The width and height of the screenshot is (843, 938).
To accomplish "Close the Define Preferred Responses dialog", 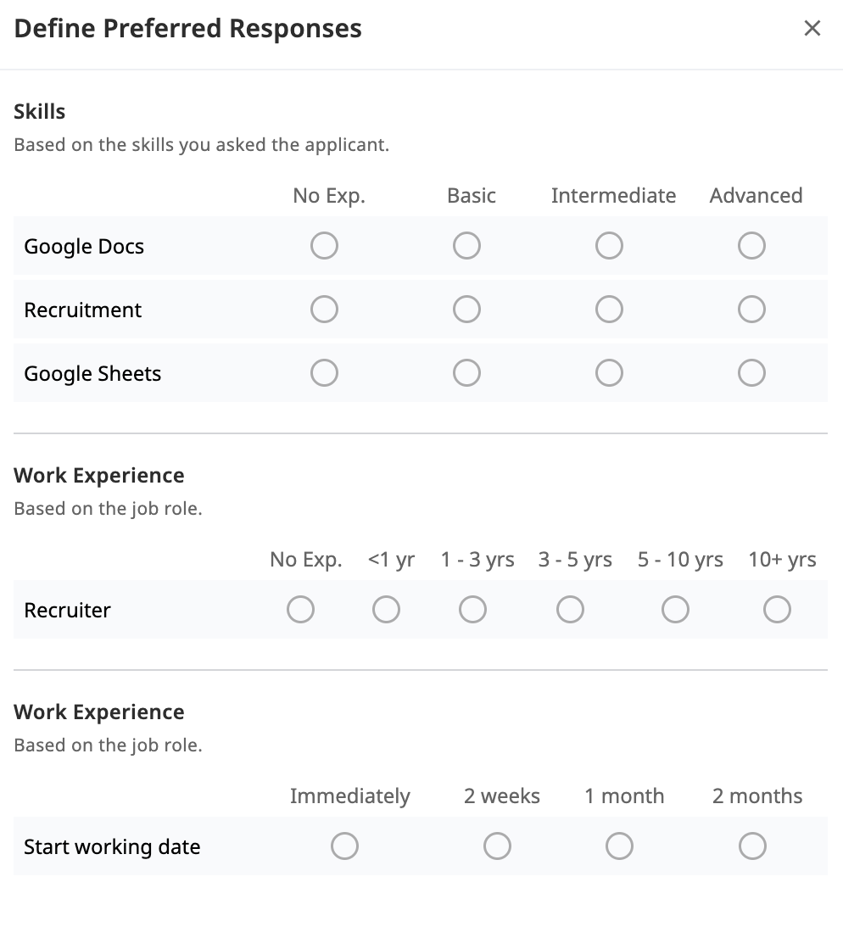I will pos(812,29).
